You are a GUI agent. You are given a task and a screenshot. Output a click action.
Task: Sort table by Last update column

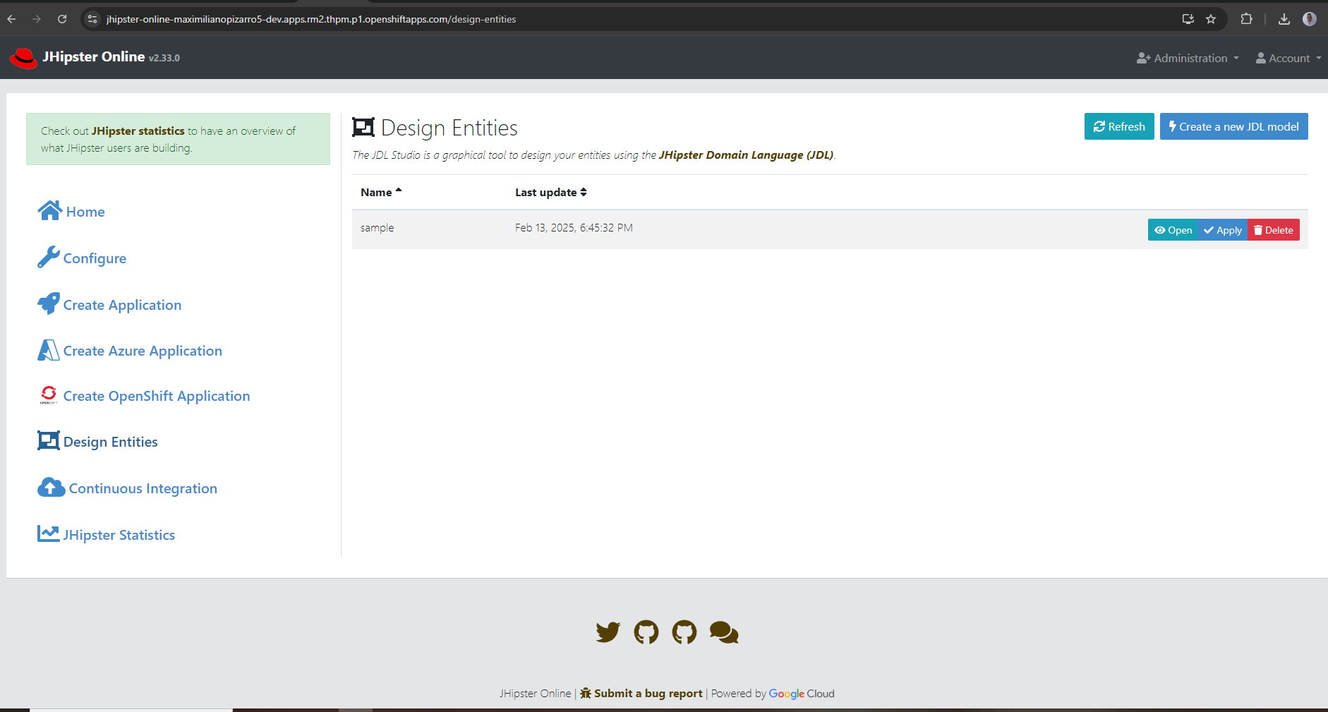coord(551,192)
